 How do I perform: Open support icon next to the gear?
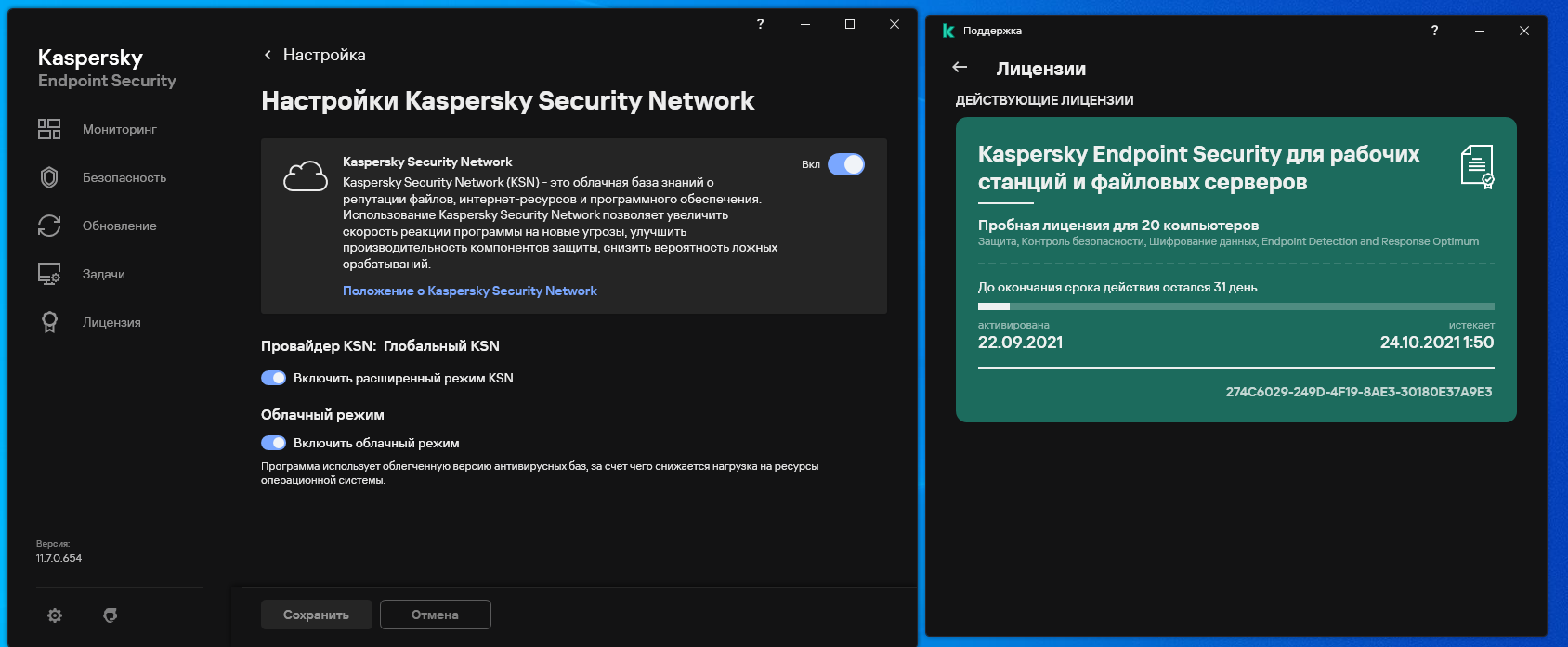tap(111, 615)
